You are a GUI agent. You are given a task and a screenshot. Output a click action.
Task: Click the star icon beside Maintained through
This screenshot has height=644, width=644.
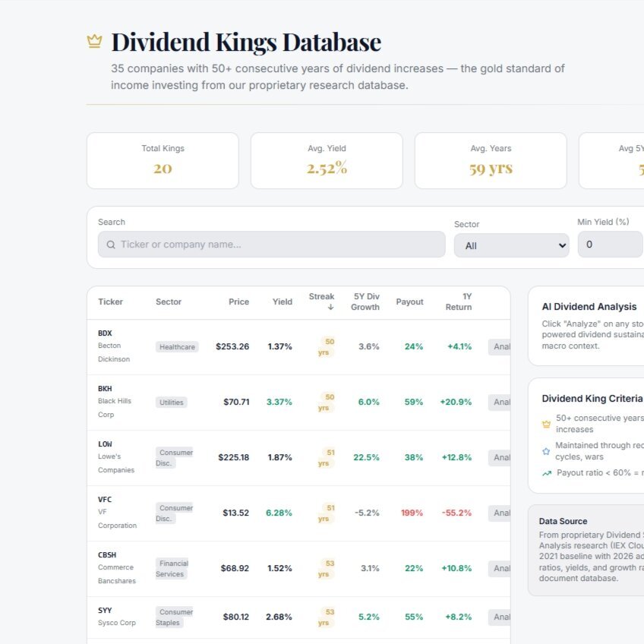click(x=546, y=451)
